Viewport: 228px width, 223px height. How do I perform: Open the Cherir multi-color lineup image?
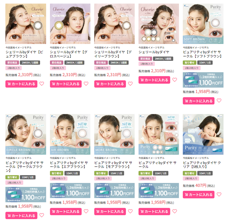(159, 24)
